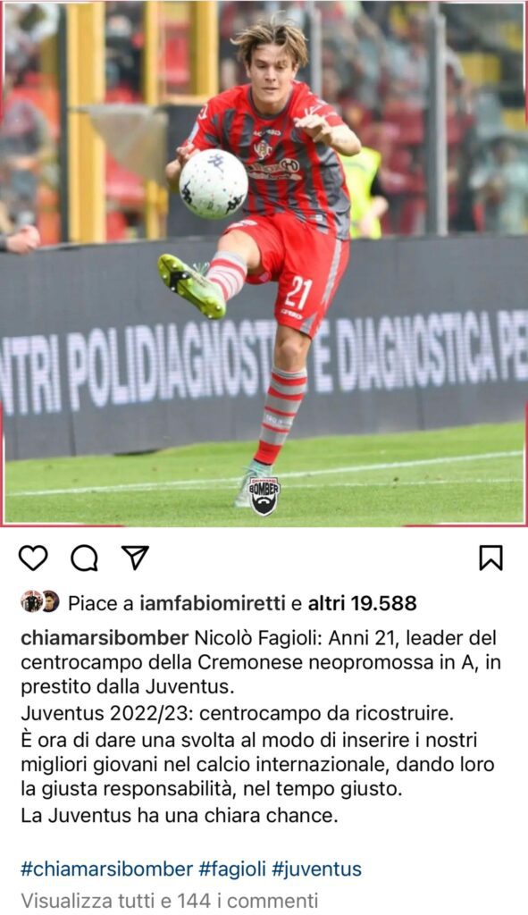
Task: Open the #fagioli hashtag
Action: 231,869
